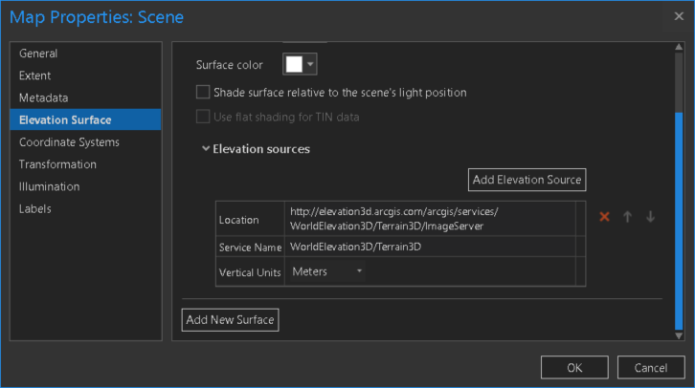Switch to the Labels tab
Image resolution: width=695 pixels, height=388 pixels.
tap(35, 208)
